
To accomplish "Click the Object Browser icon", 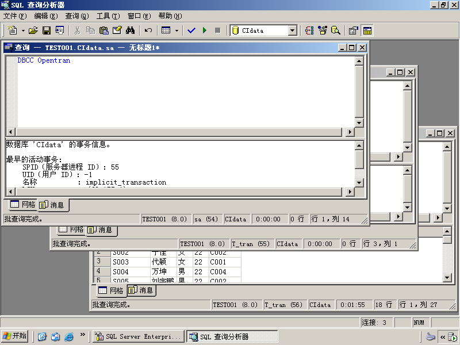I will pyautogui.click(x=323, y=30).
